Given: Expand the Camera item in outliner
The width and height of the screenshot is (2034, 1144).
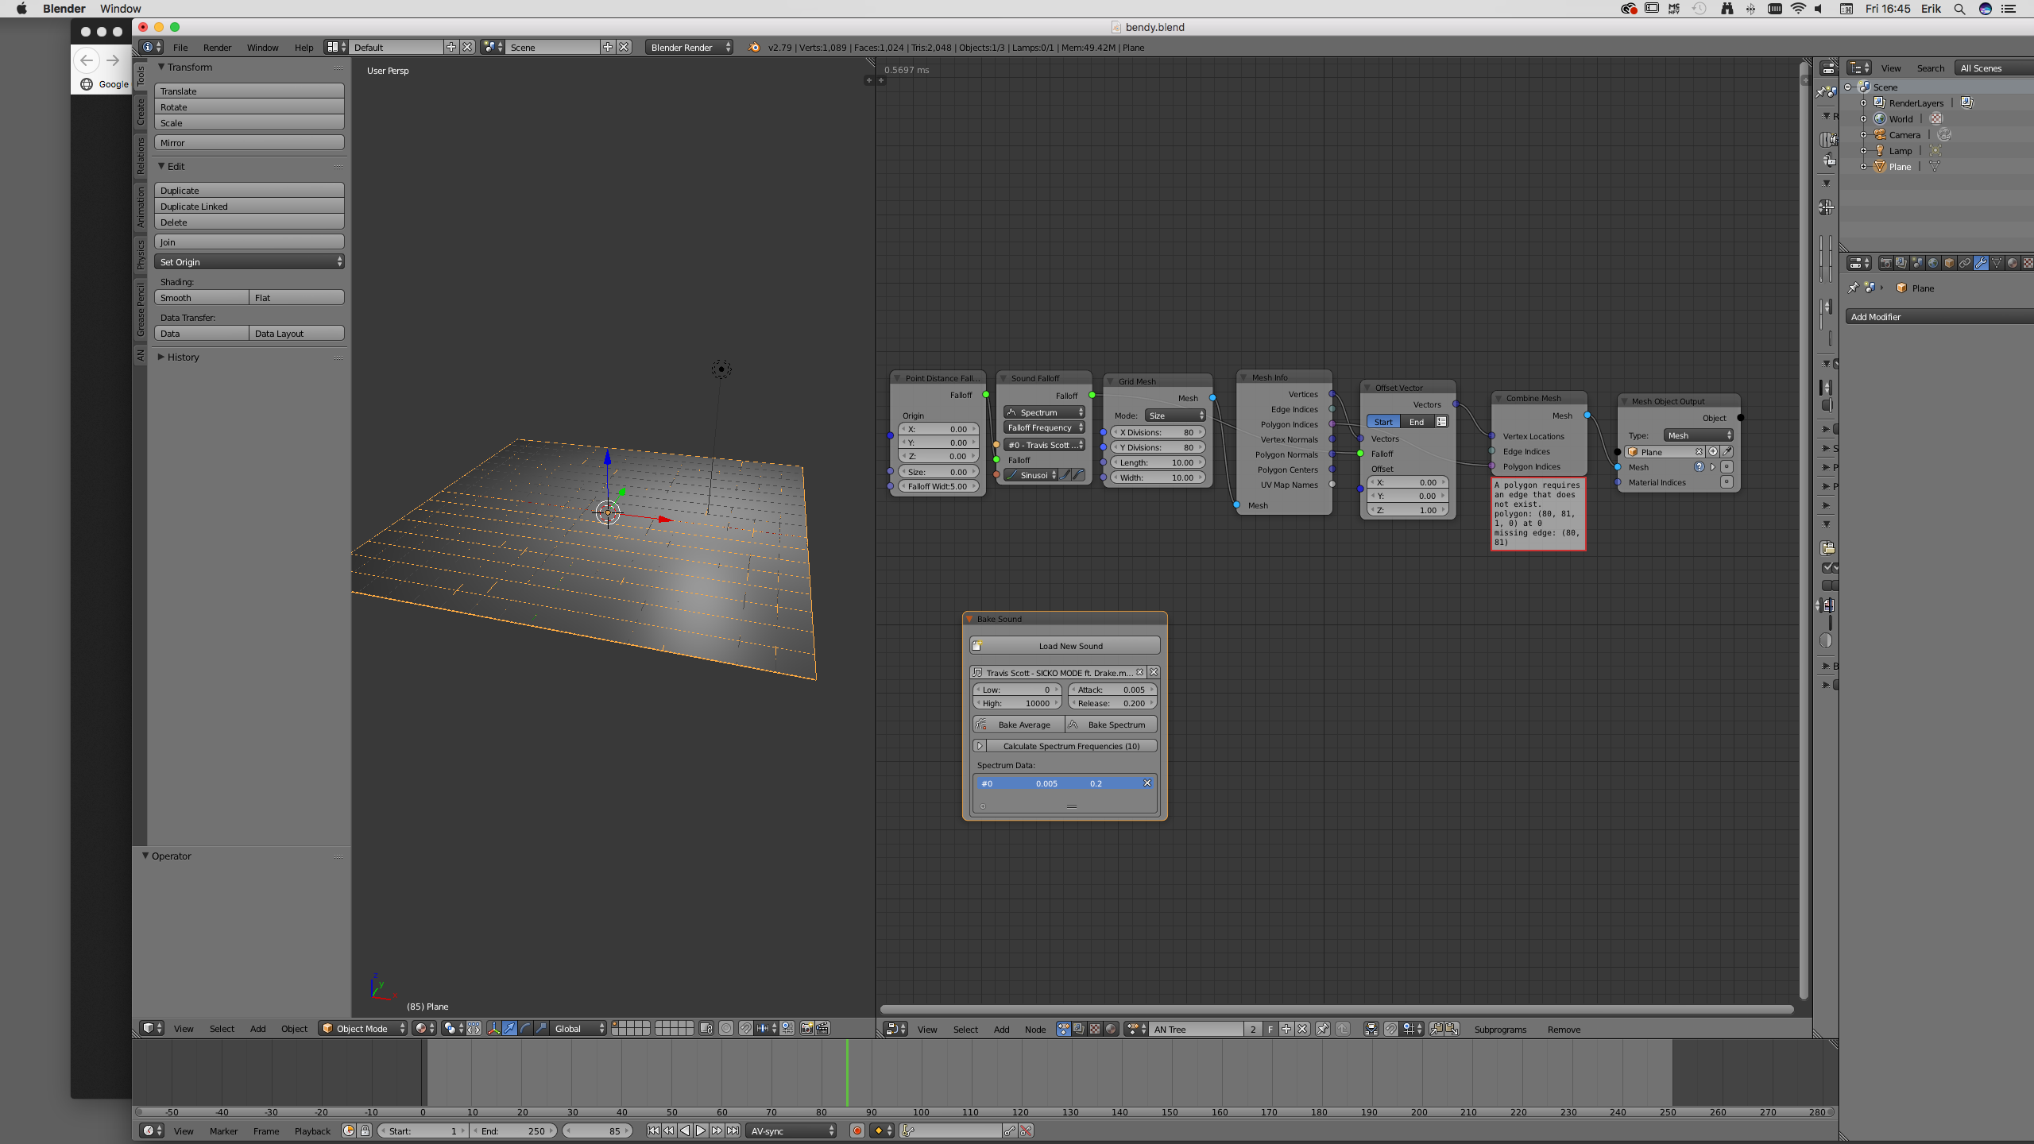Looking at the screenshot, I should [x=1863, y=135].
